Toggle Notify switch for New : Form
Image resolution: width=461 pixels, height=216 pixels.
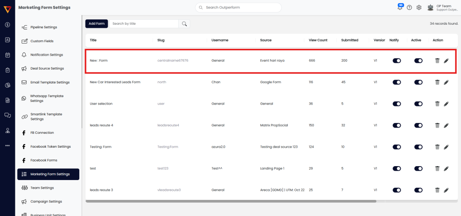coord(397,61)
